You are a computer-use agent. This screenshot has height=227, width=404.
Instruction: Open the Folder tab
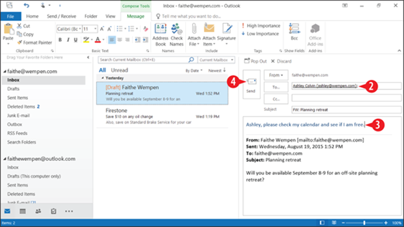(x=91, y=16)
